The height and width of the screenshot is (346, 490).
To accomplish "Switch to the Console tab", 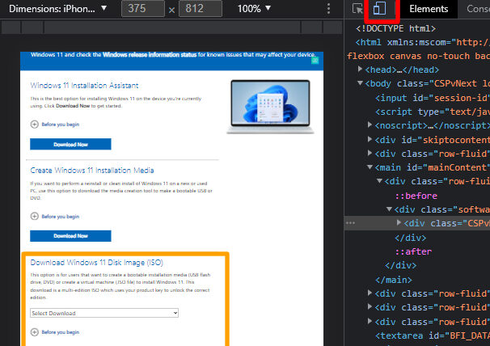I will [x=477, y=9].
